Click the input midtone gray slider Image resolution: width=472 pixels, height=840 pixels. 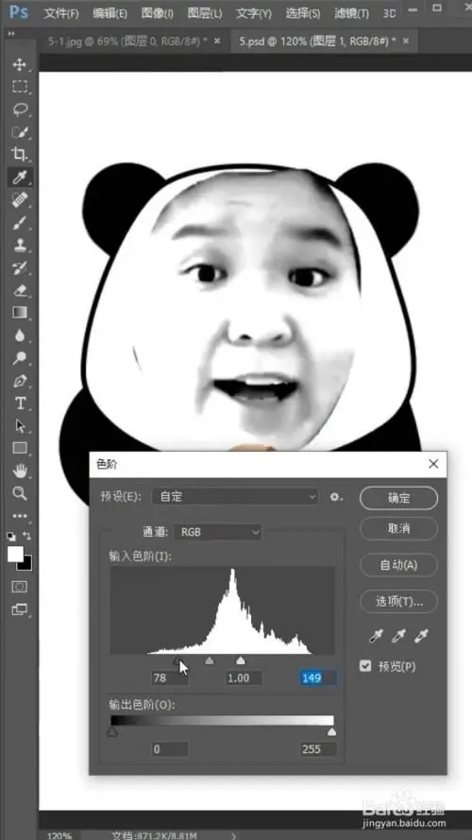pos(210,661)
